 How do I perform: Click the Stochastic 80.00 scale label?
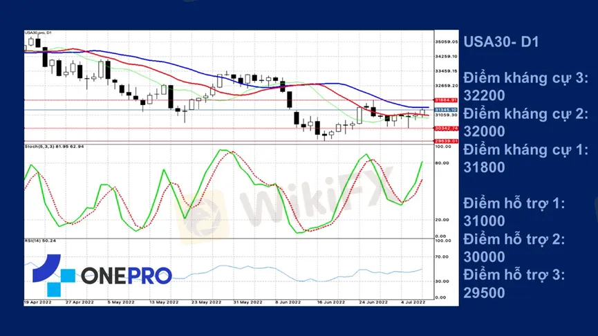(x=442, y=163)
